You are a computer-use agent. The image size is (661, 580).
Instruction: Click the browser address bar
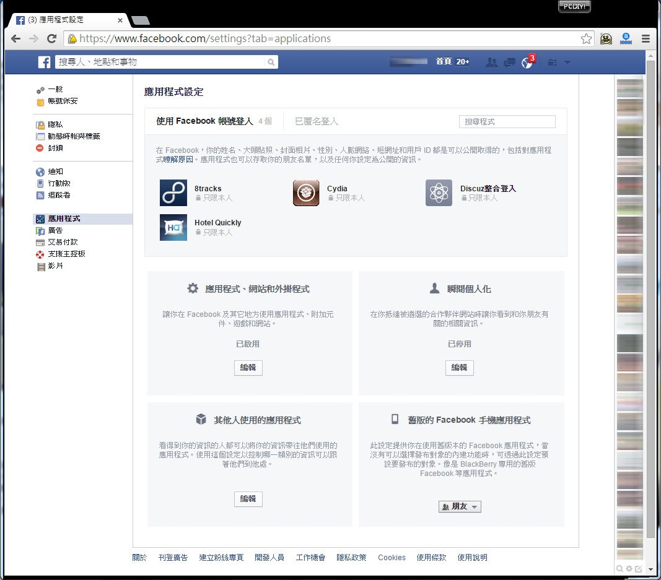pos(329,39)
